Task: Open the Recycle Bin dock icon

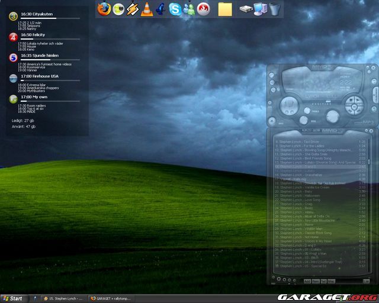Action: click(275, 8)
